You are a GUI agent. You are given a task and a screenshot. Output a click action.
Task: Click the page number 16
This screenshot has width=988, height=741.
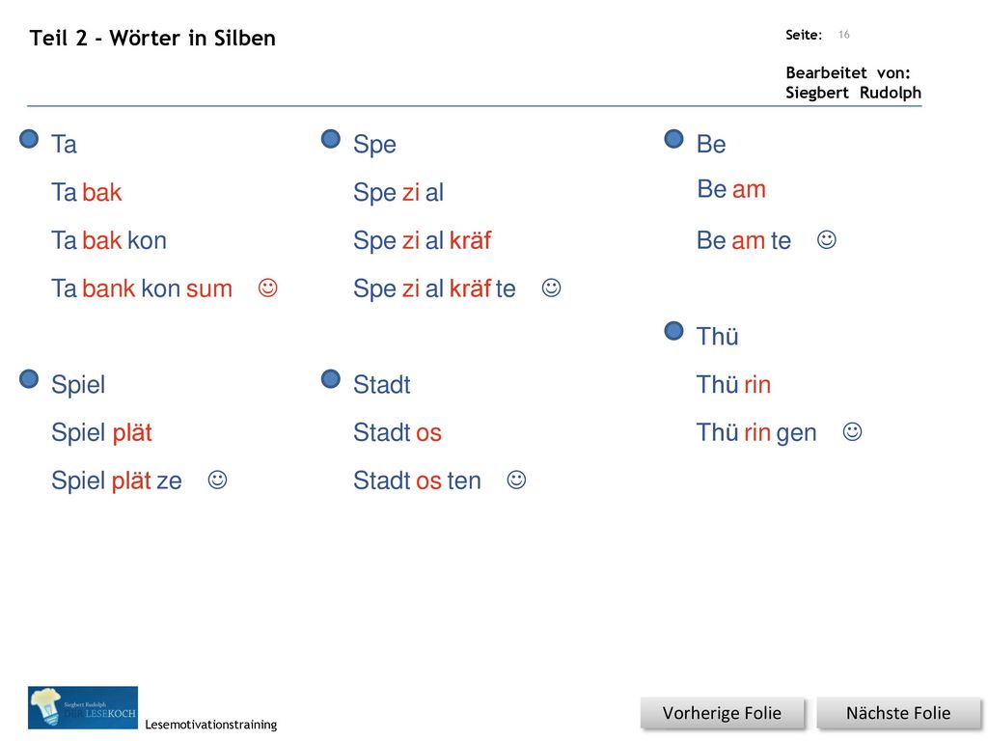843,35
